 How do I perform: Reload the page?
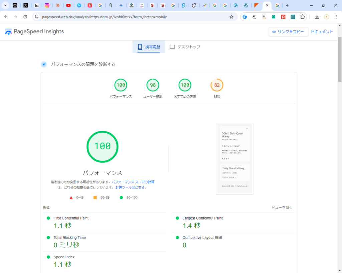click(x=25, y=17)
